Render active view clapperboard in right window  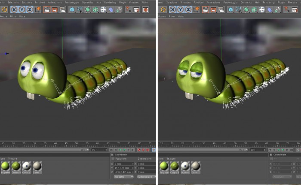[205, 9]
